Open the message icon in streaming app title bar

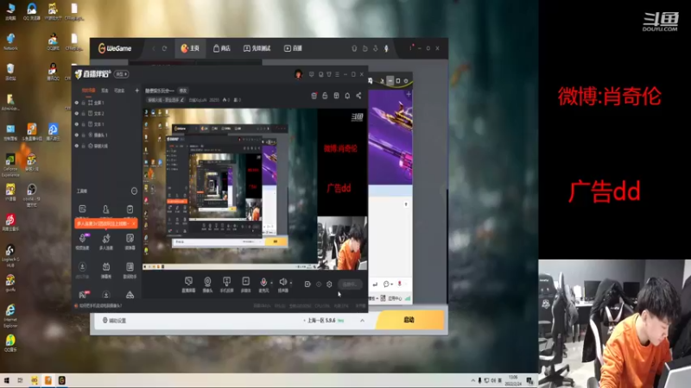pyautogui.click(x=312, y=74)
